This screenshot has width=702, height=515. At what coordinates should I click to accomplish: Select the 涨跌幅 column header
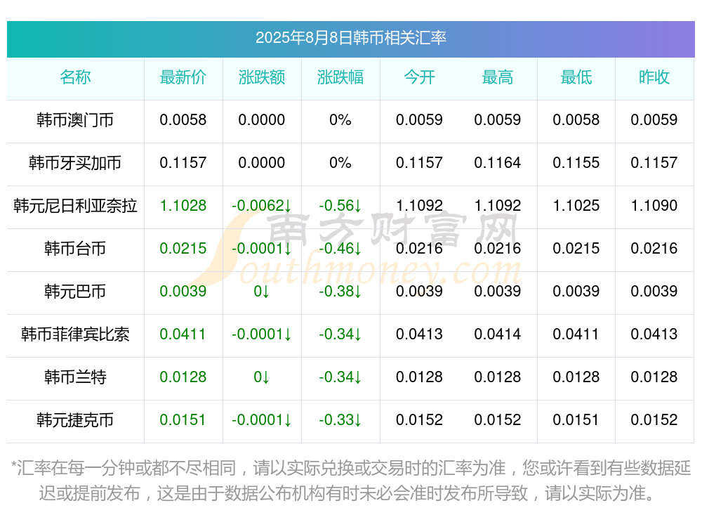pos(340,77)
